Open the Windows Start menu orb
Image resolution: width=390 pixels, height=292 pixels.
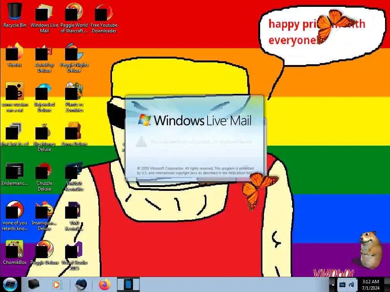10,284
